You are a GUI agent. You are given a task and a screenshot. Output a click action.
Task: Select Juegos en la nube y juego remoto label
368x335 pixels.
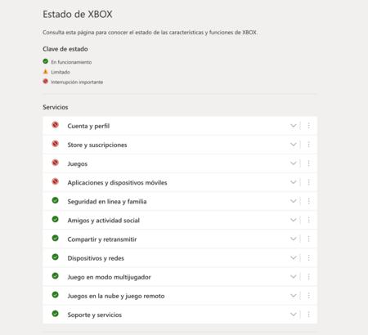click(x=116, y=296)
